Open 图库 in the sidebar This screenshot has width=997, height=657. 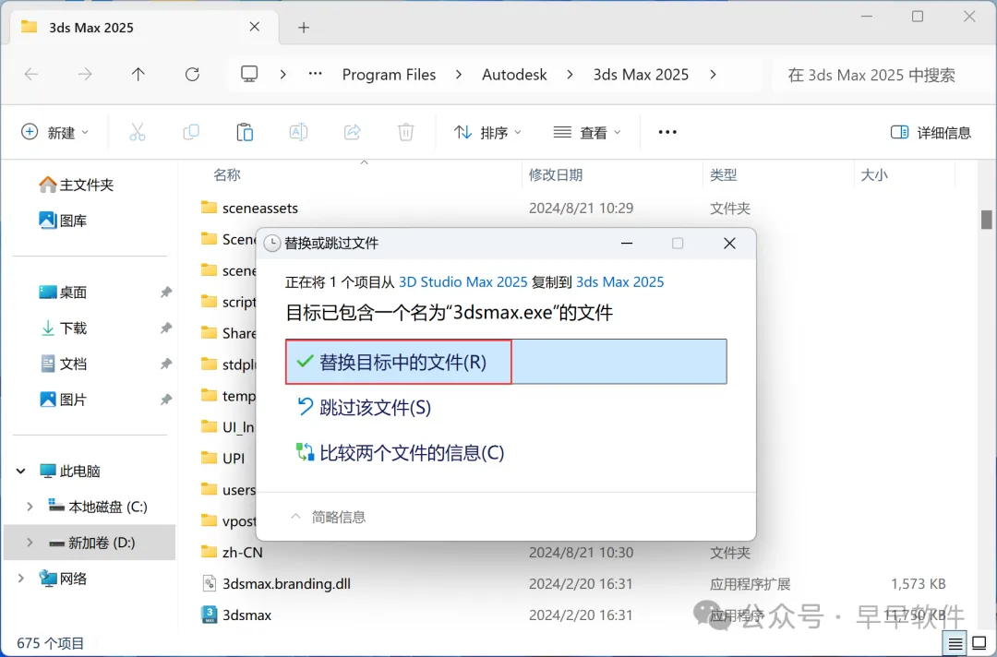(63, 221)
